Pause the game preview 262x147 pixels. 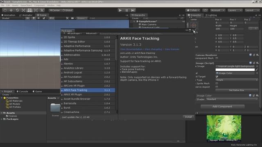pos(126,10)
